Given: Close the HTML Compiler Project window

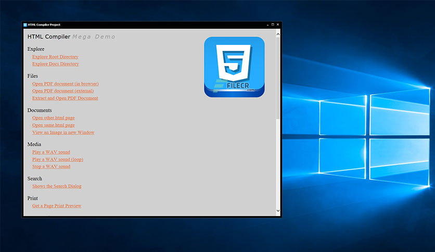Looking at the screenshot, I should [278, 24].
